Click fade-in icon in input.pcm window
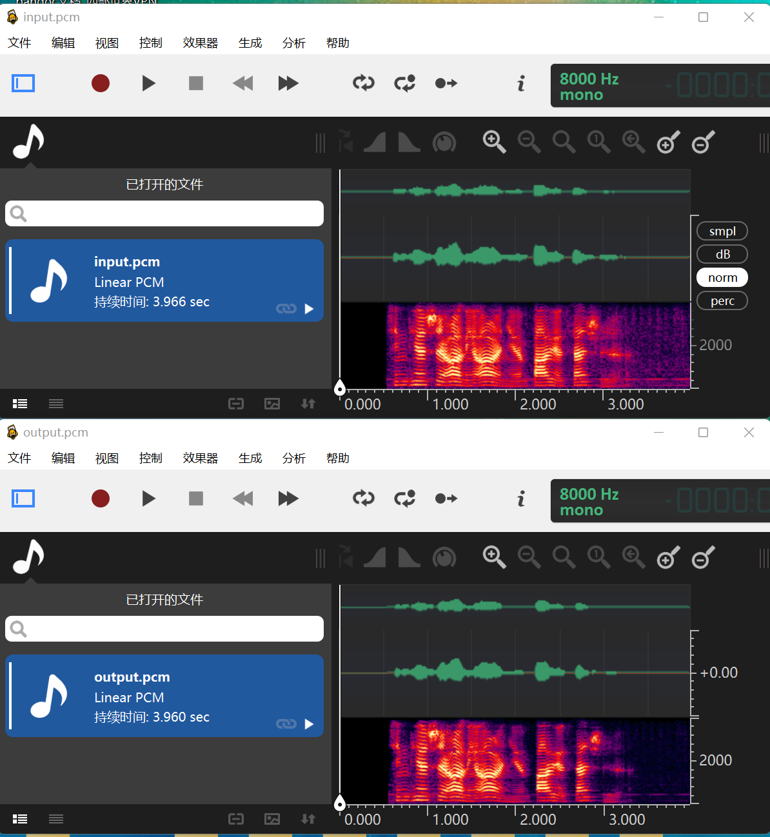The image size is (770, 837). click(x=375, y=142)
